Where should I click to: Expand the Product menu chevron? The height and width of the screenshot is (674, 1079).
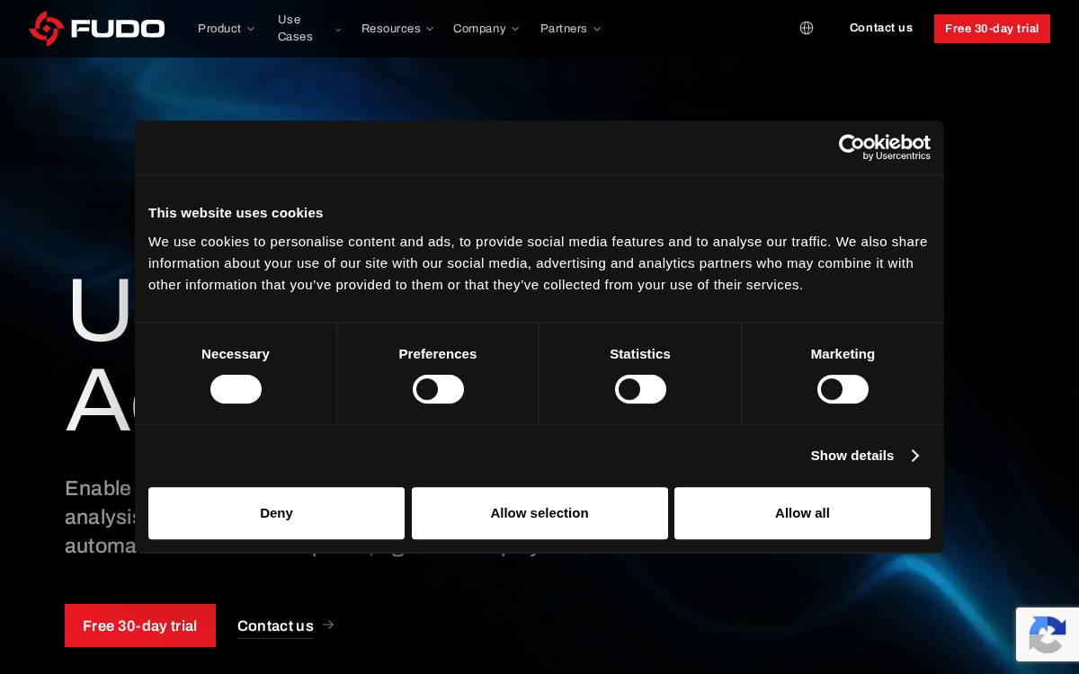(x=251, y=29)
